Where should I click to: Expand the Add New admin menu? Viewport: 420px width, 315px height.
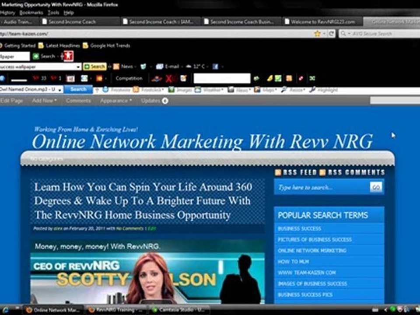coord(45,101)
